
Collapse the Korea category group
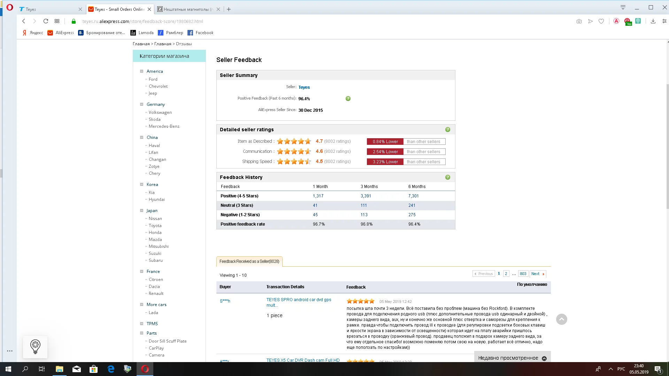click(x=142, y=185)
